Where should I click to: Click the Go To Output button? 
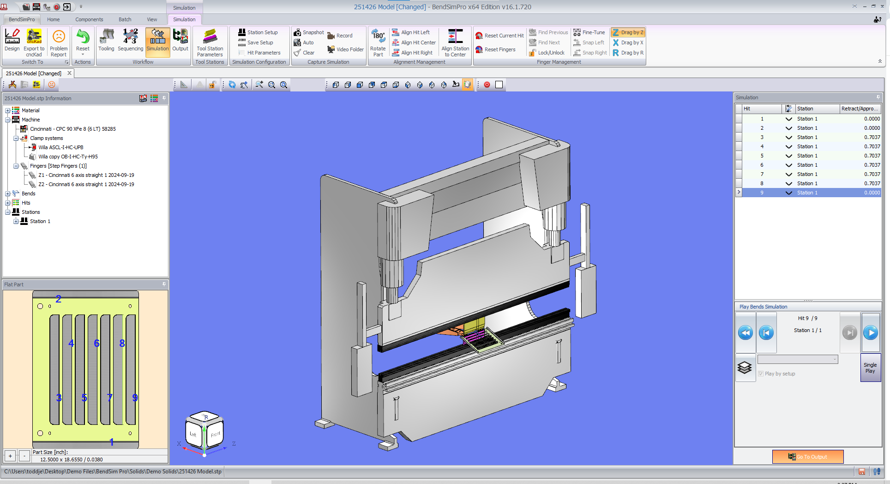click(x=808, y=457)
